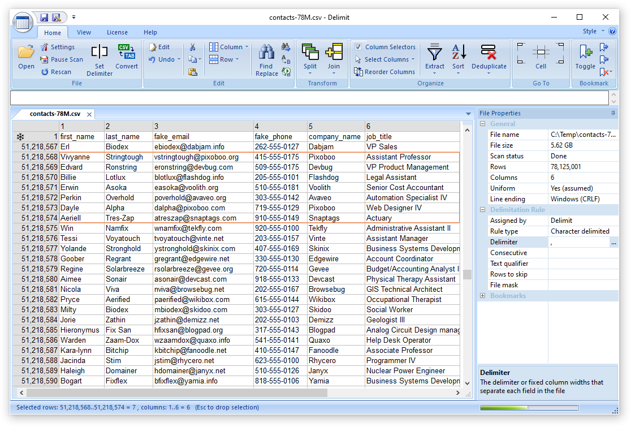Expand the Bookmarks section
Screen dimensions: 631x427
point(483,296)
